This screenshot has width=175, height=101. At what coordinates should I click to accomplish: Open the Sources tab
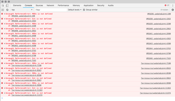pos(39,5)
